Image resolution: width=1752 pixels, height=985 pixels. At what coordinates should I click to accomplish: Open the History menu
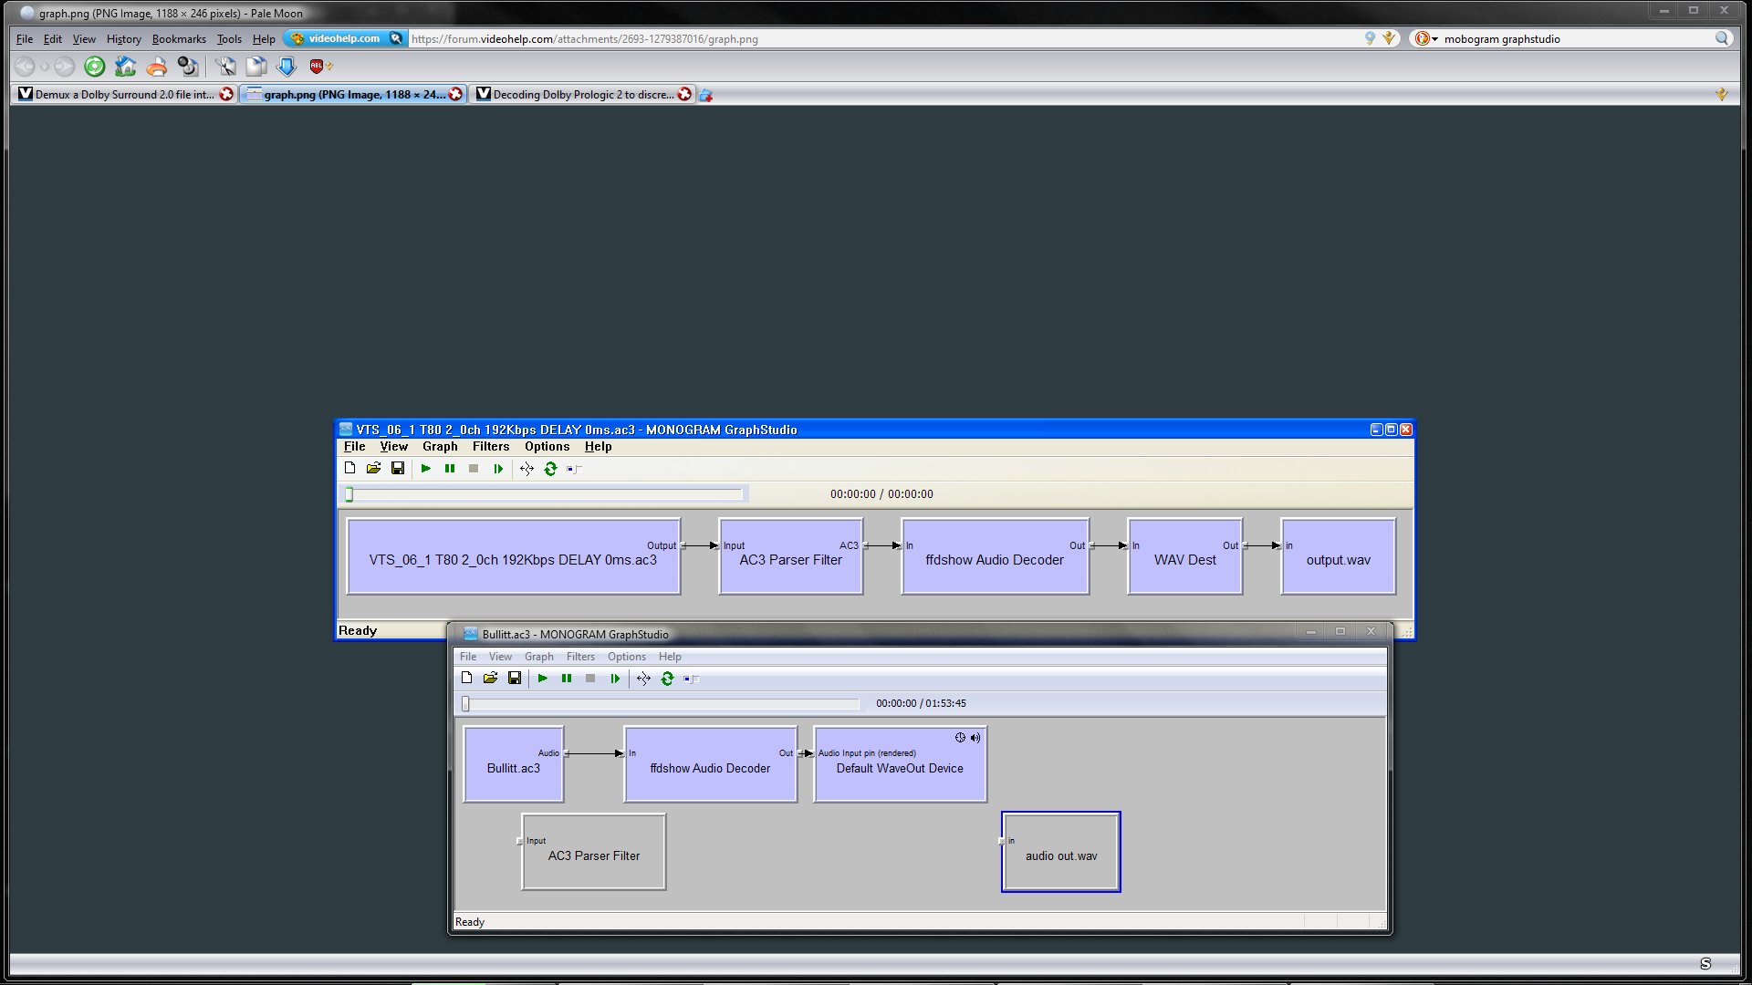tap(123, 39)
